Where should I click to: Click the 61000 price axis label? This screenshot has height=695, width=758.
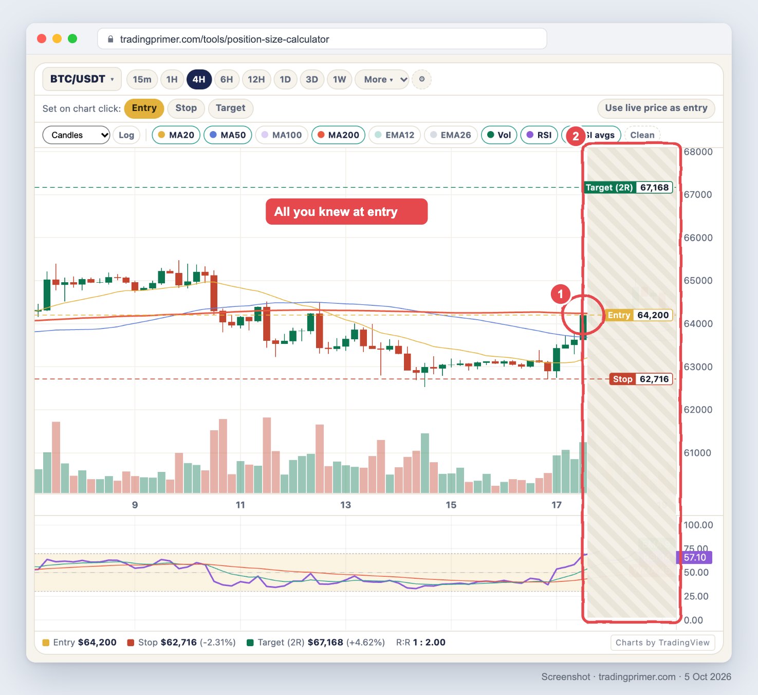[697, 453]
